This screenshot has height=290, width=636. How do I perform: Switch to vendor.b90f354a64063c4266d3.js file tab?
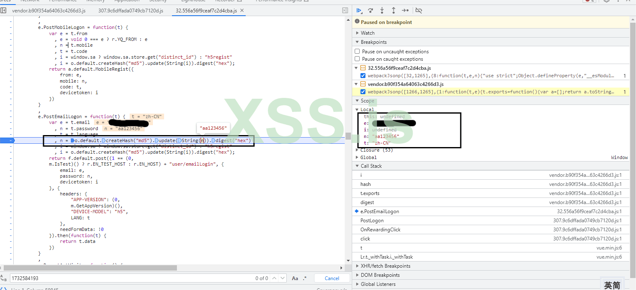(x=49, y=10)
